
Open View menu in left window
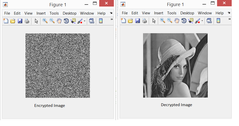coord(28,13)
